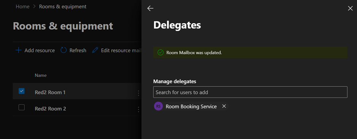Go to Home in the breadcrumb

[22, 6]
